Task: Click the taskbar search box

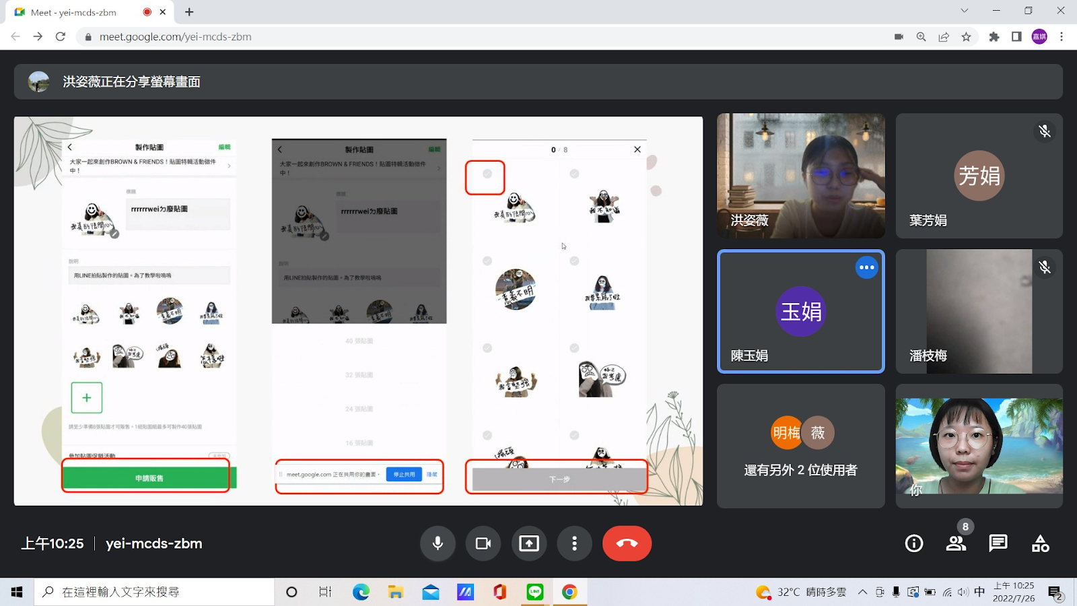Action: click(154, 592)
